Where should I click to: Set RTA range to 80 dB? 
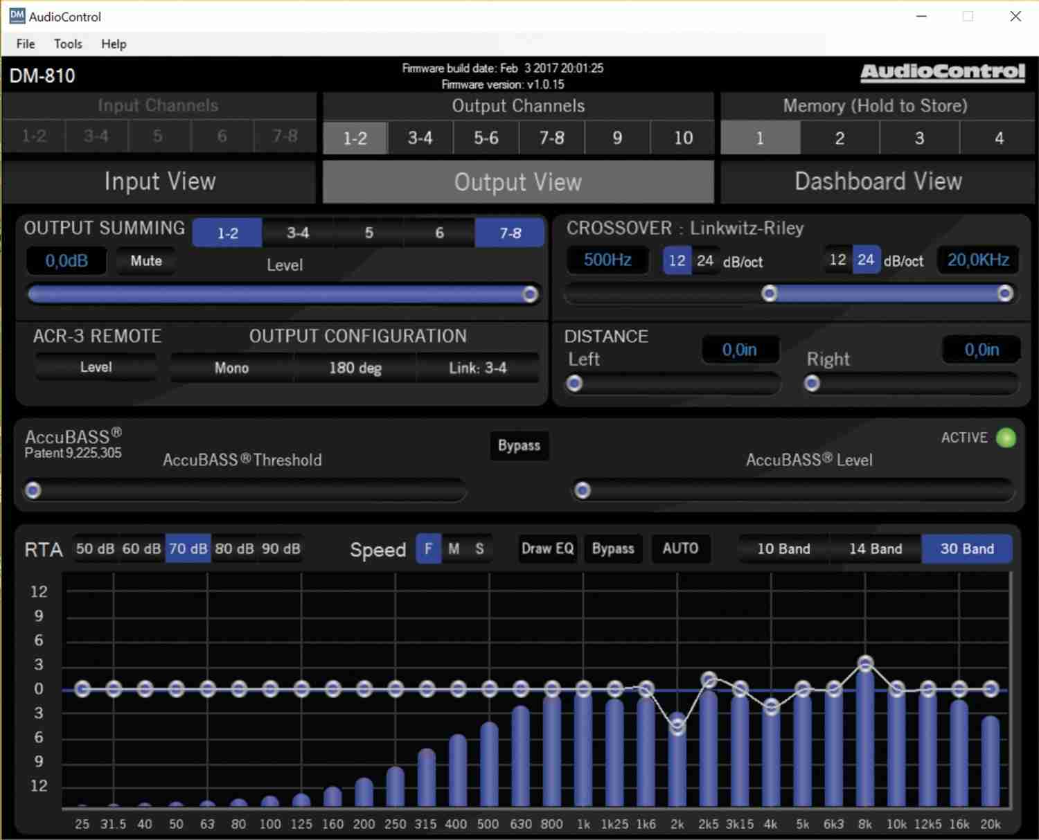[x=234, y=548]
